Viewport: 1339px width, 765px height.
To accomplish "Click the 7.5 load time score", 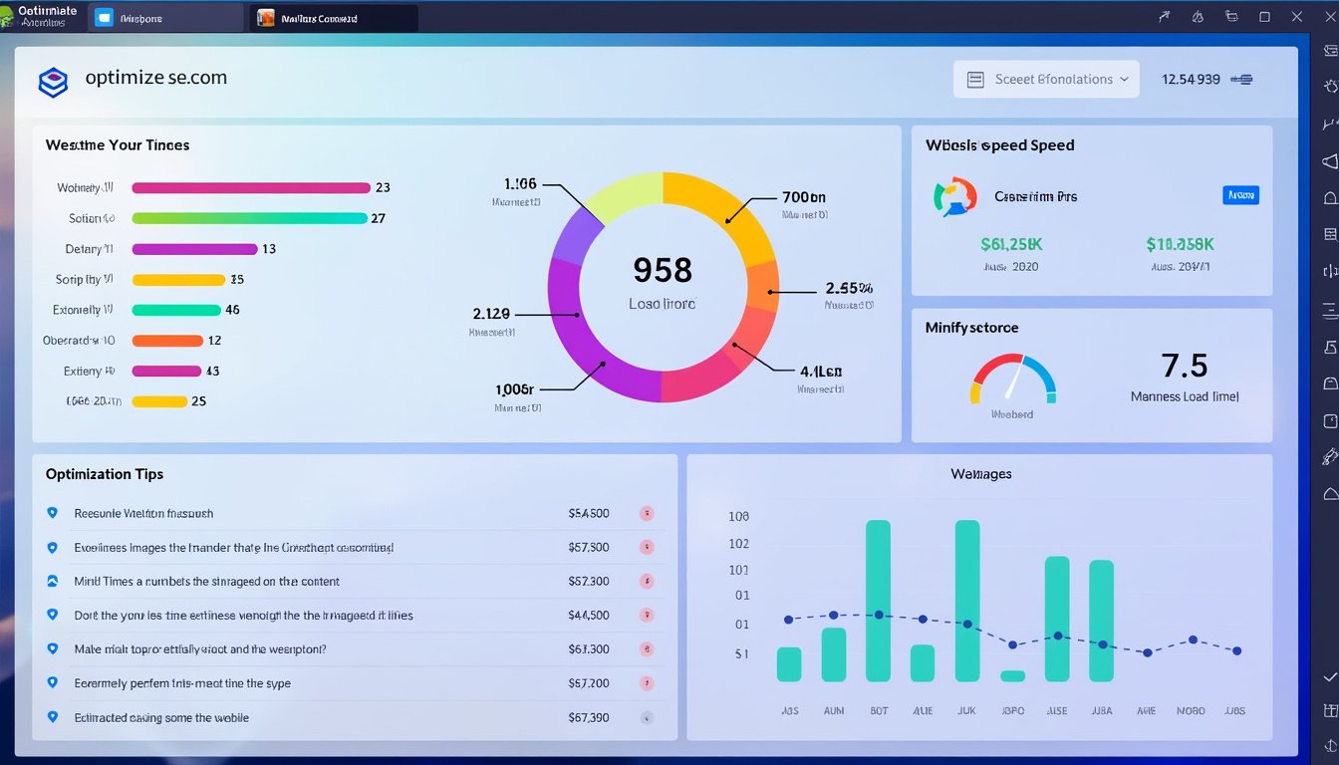I will (x=1185, y=366).
